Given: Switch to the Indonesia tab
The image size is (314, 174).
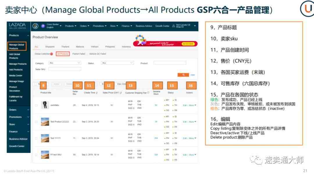Looking at the screenshot, I should 126,47.
